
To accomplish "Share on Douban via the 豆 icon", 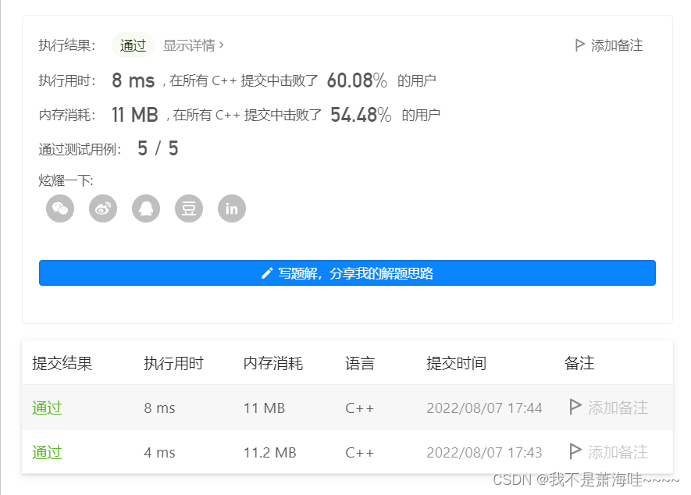I will (x=188, y=208).
